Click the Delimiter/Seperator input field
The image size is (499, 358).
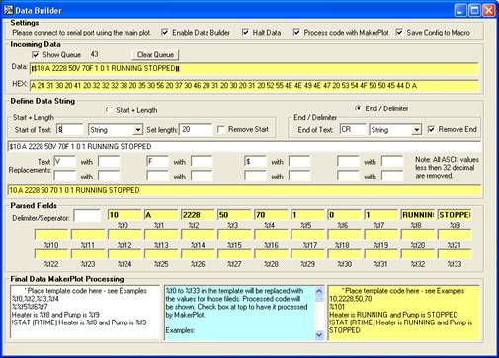tap(87, 216)
